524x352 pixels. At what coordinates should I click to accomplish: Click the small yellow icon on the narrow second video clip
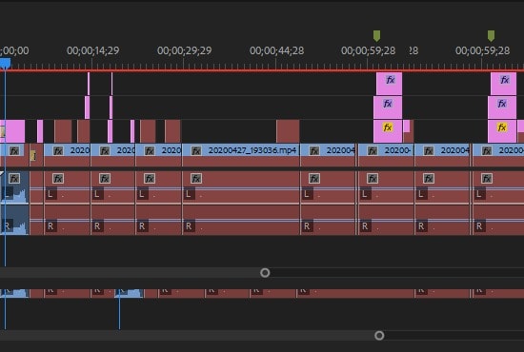[x=33, y=155]
